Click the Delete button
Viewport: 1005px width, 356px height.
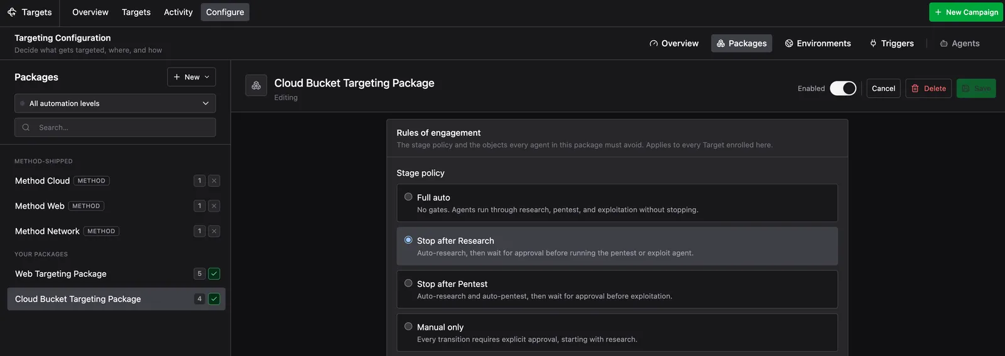pos(928,88)
